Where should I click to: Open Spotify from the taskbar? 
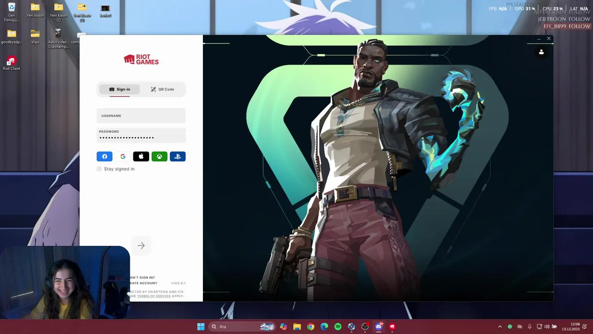pos(338,327)
